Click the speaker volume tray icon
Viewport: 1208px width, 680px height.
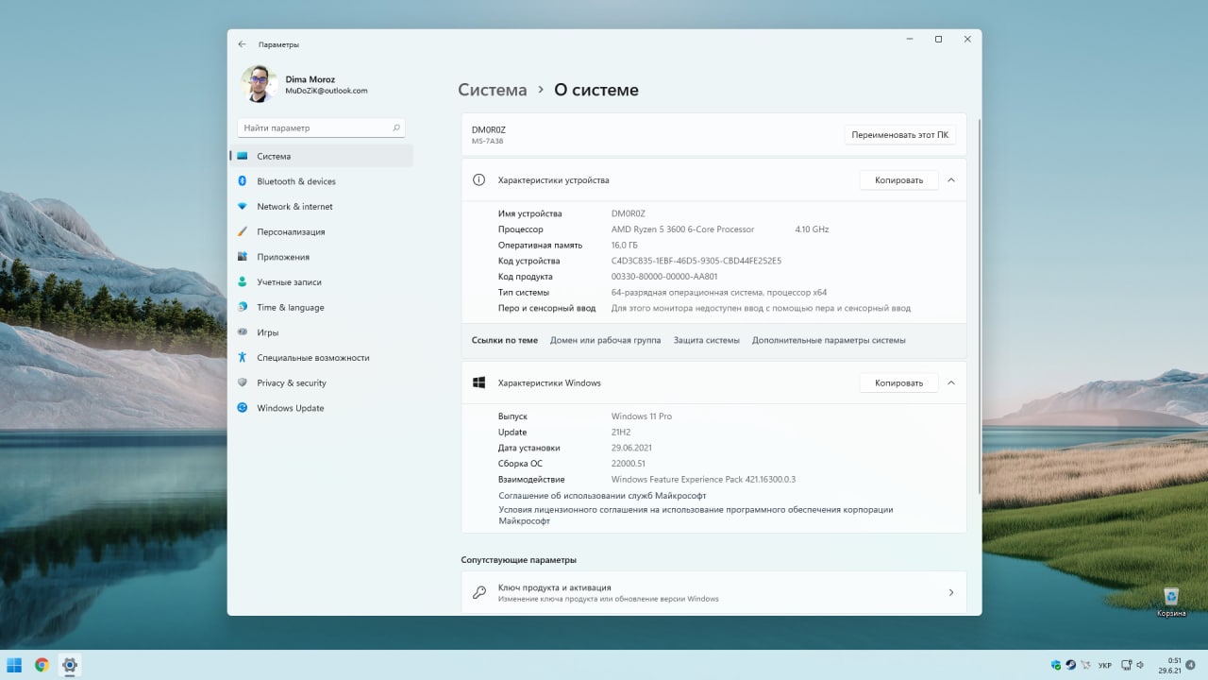[x=1140, y=665]
